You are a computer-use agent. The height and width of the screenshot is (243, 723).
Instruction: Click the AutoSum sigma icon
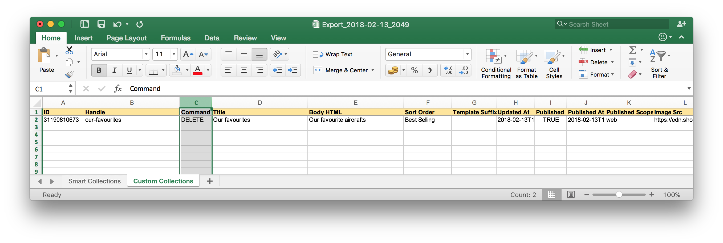pyautogui.click(x=633, y=50)
